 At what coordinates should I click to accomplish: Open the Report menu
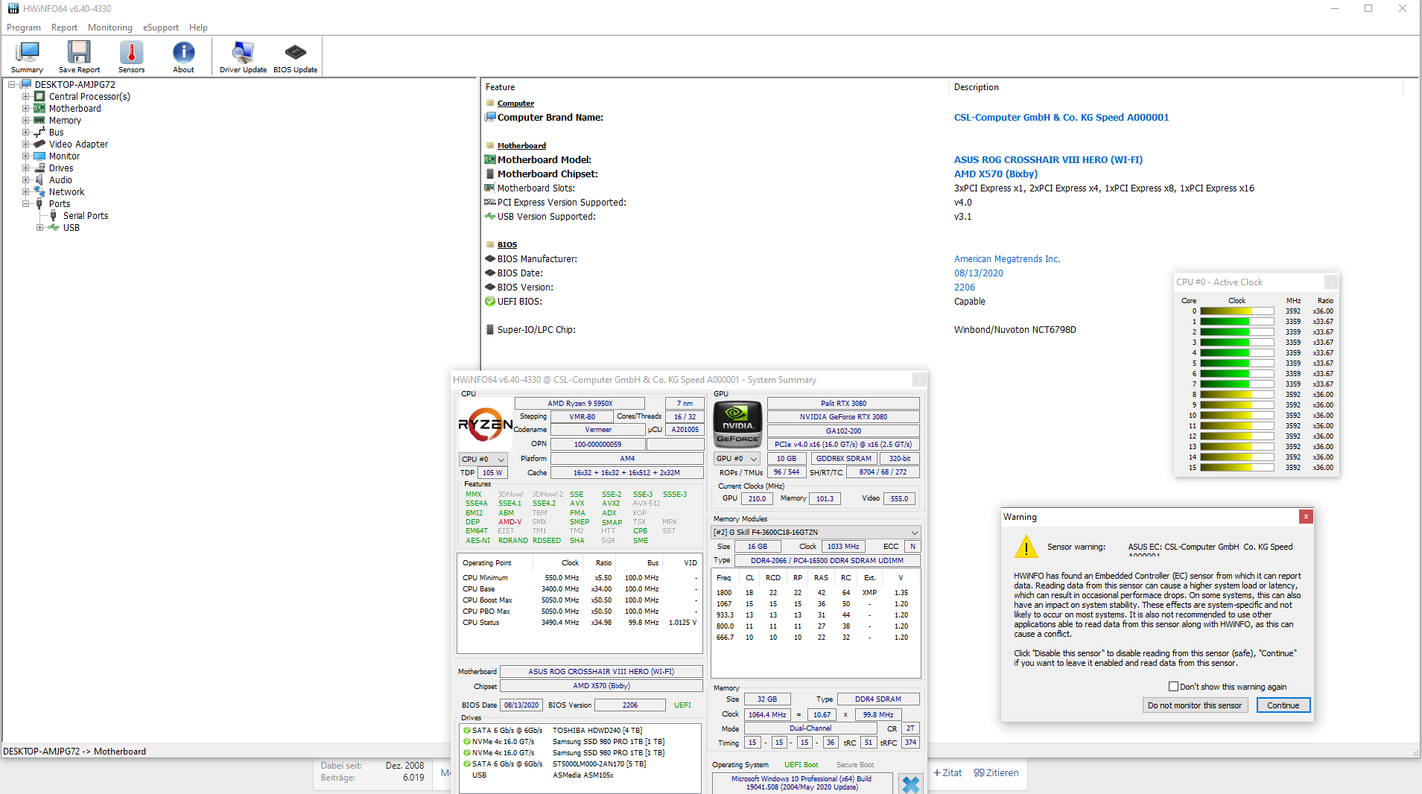tap(64, 28)
